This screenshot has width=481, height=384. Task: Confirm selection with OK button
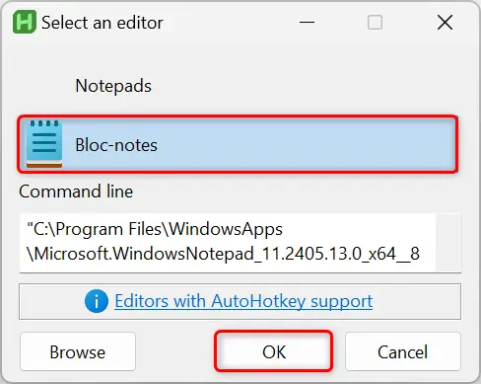274,351
